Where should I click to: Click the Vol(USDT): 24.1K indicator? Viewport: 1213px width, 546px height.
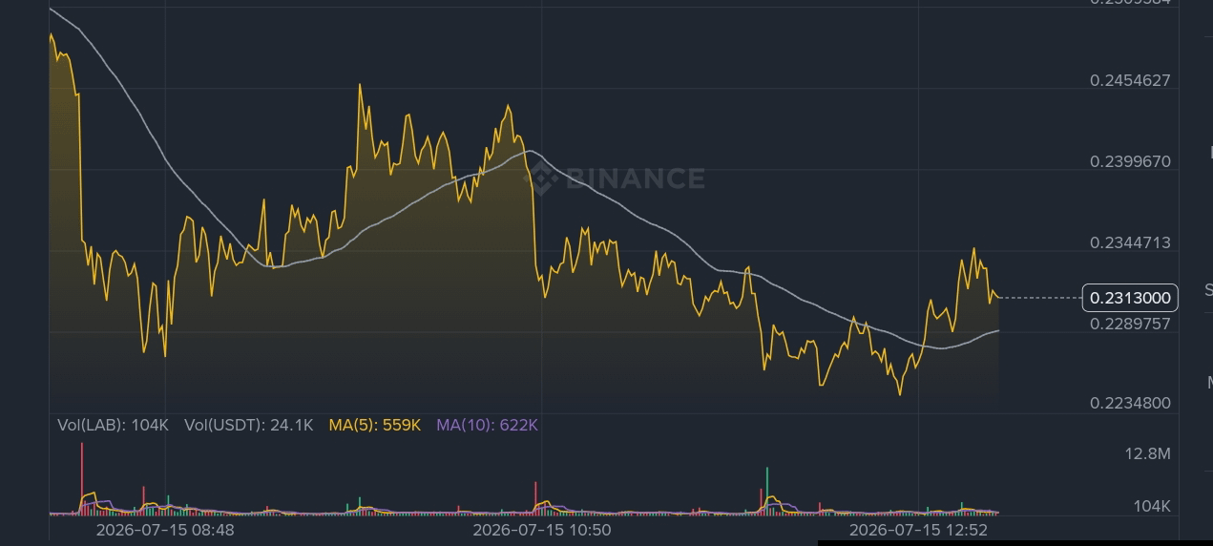(248, 425)
